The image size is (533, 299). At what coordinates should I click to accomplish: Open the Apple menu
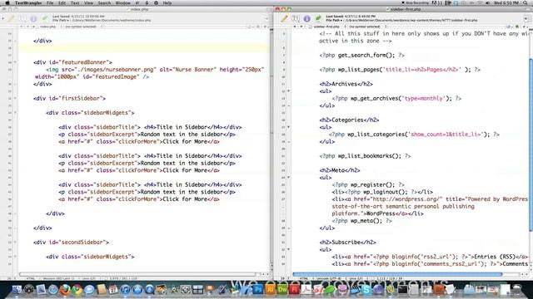click(7, 2)
